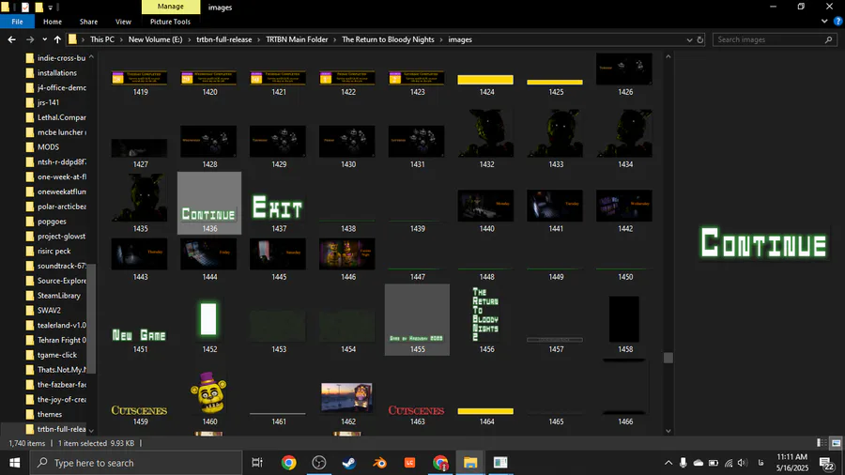Refresh the images folder view
Screen dimensions: 845x475
[x=700, y=39]
